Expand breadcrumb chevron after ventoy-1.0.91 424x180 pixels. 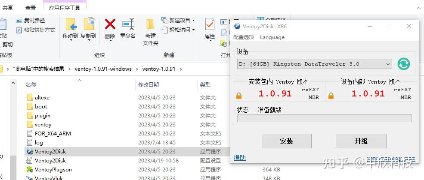(x=181, y=69)
